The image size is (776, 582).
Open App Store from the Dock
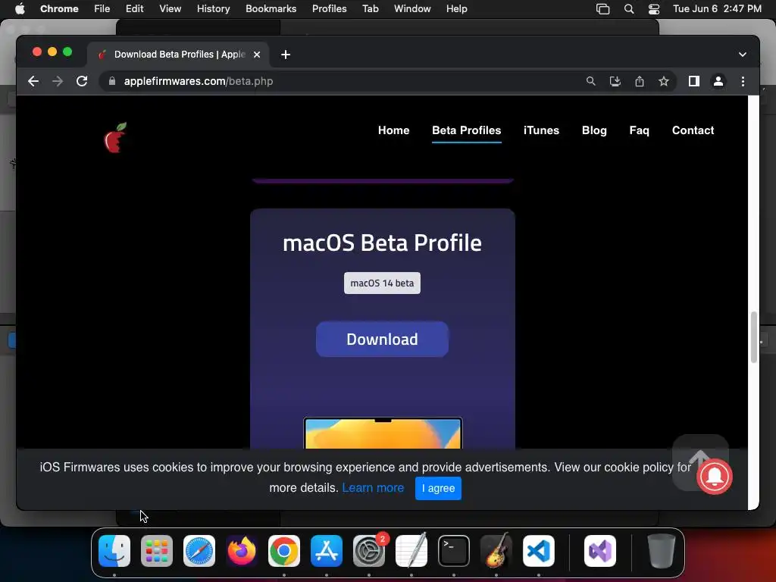(327, 551)
